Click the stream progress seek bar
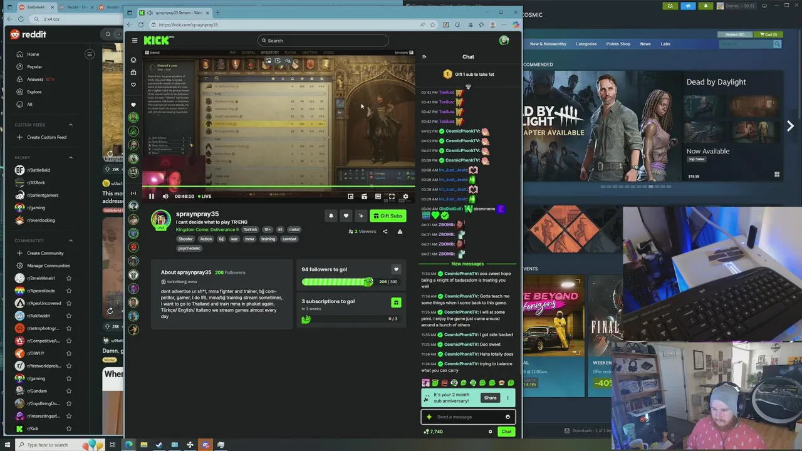802x451 pixels. (x=278, y=187)
